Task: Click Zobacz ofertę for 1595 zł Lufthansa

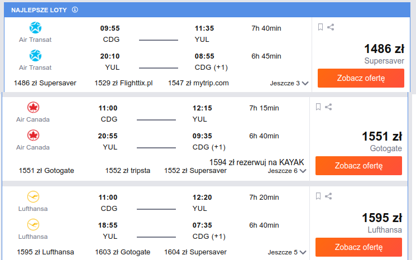Action: 358,247
